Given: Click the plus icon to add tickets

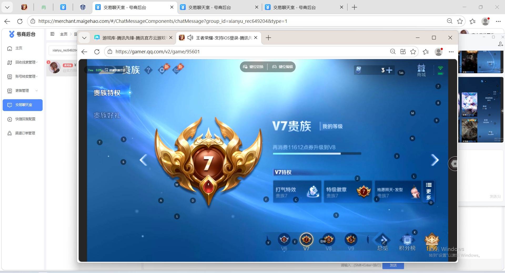Looking at the screenshot, I should point(389,70).
